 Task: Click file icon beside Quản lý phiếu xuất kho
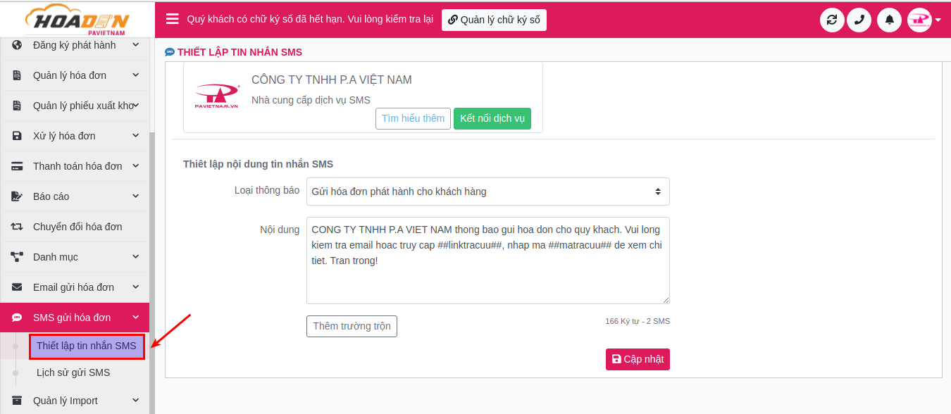[17, 106]
